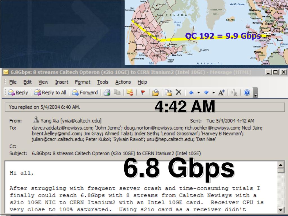Click the Translate characters icon
Screen dimensions: 288x216
point(234,93)
